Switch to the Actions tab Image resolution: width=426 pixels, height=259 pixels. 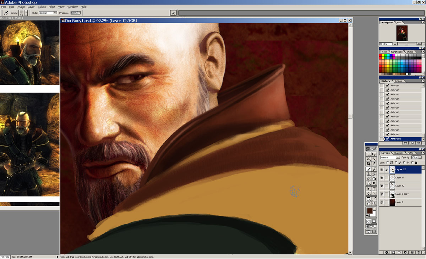398,81
